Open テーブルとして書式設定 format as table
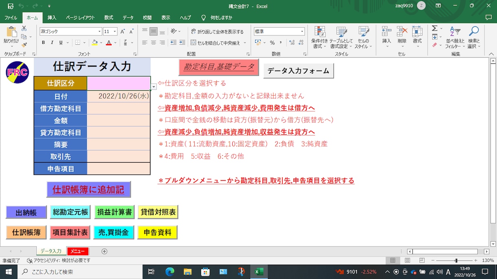497x279 pixels. click(x=341, y=37)
